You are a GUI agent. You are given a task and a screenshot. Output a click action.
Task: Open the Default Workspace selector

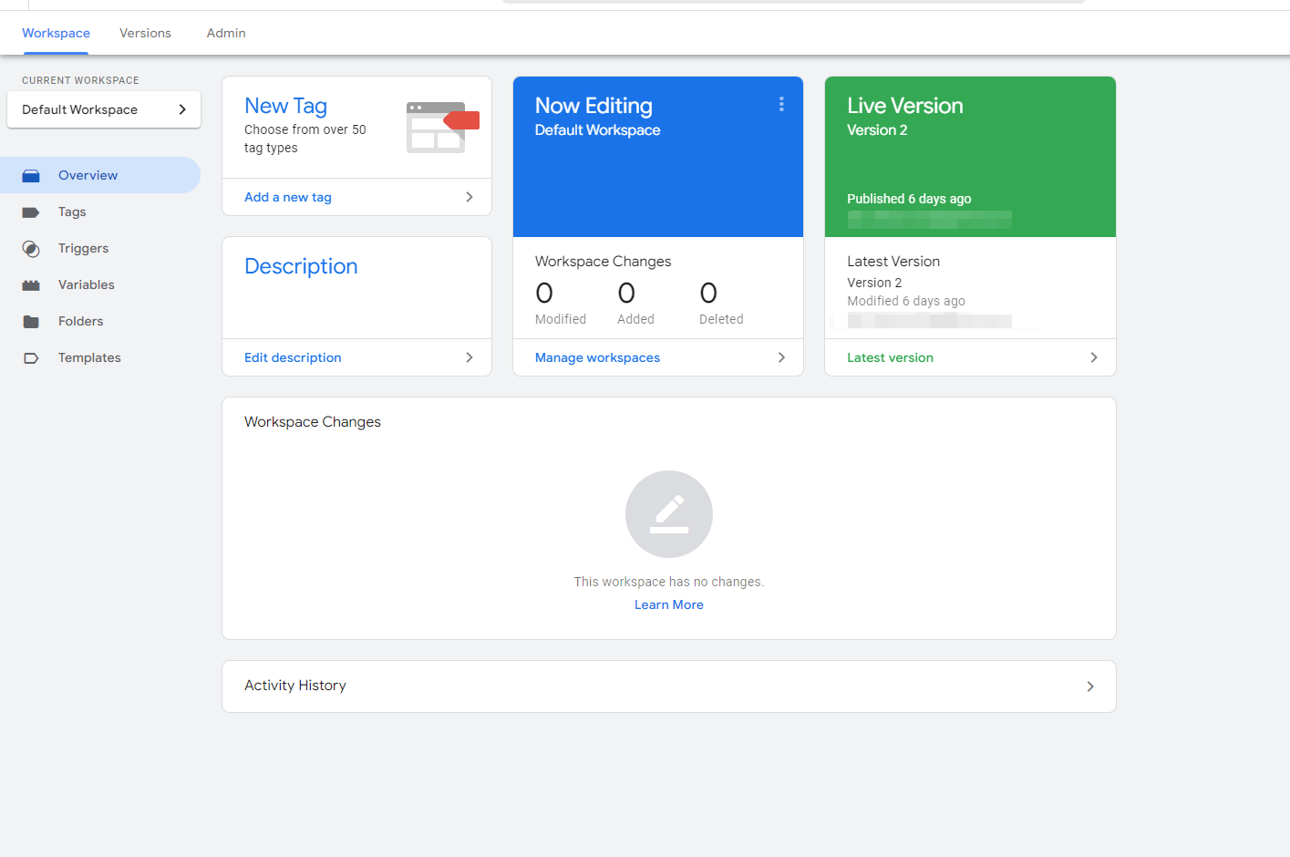[x=104, y=109]
